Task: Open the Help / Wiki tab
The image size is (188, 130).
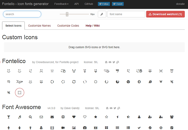Action: point(92,26)
